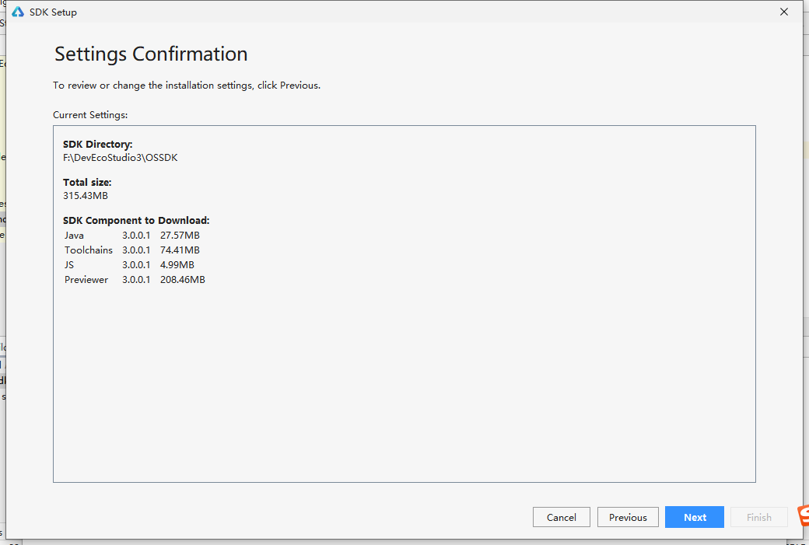Viewport: 809px width, 545px height.
Task: Select the Java component row
Action: pyautogui.click(x=132, y=235)
